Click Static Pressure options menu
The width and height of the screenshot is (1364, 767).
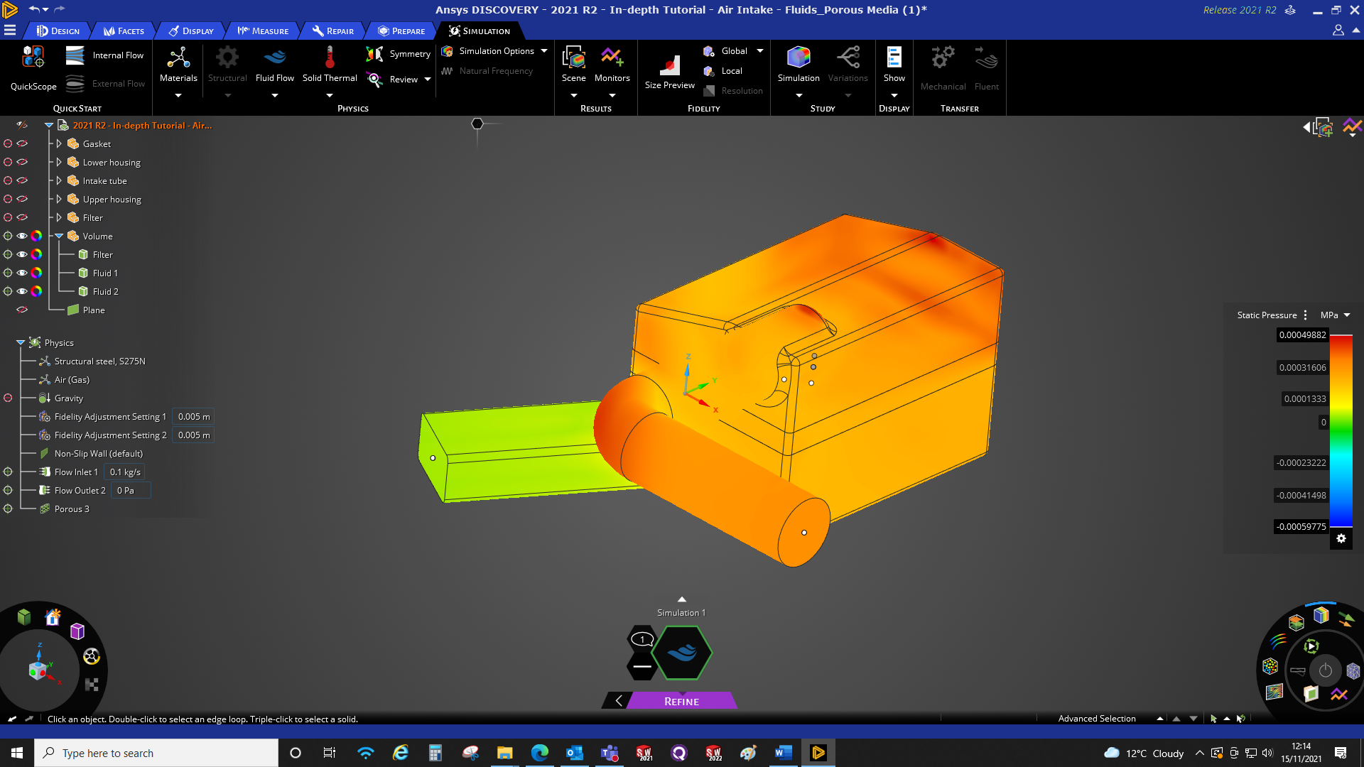tap(1305, 315)
